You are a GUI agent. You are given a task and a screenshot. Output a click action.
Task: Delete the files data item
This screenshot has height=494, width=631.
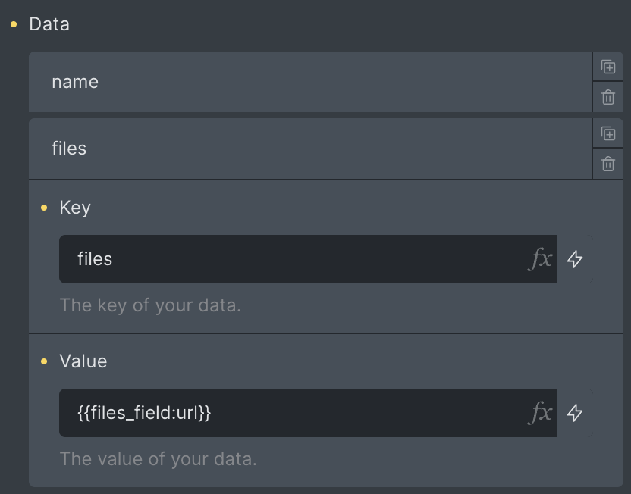pyautogui.click(x=608, y=164)
